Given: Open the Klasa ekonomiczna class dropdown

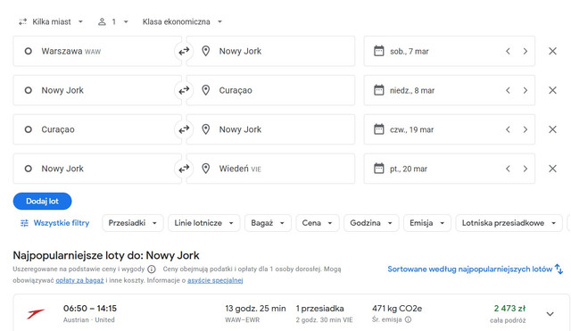Looking at the screenshot, I should coord(182,21).
